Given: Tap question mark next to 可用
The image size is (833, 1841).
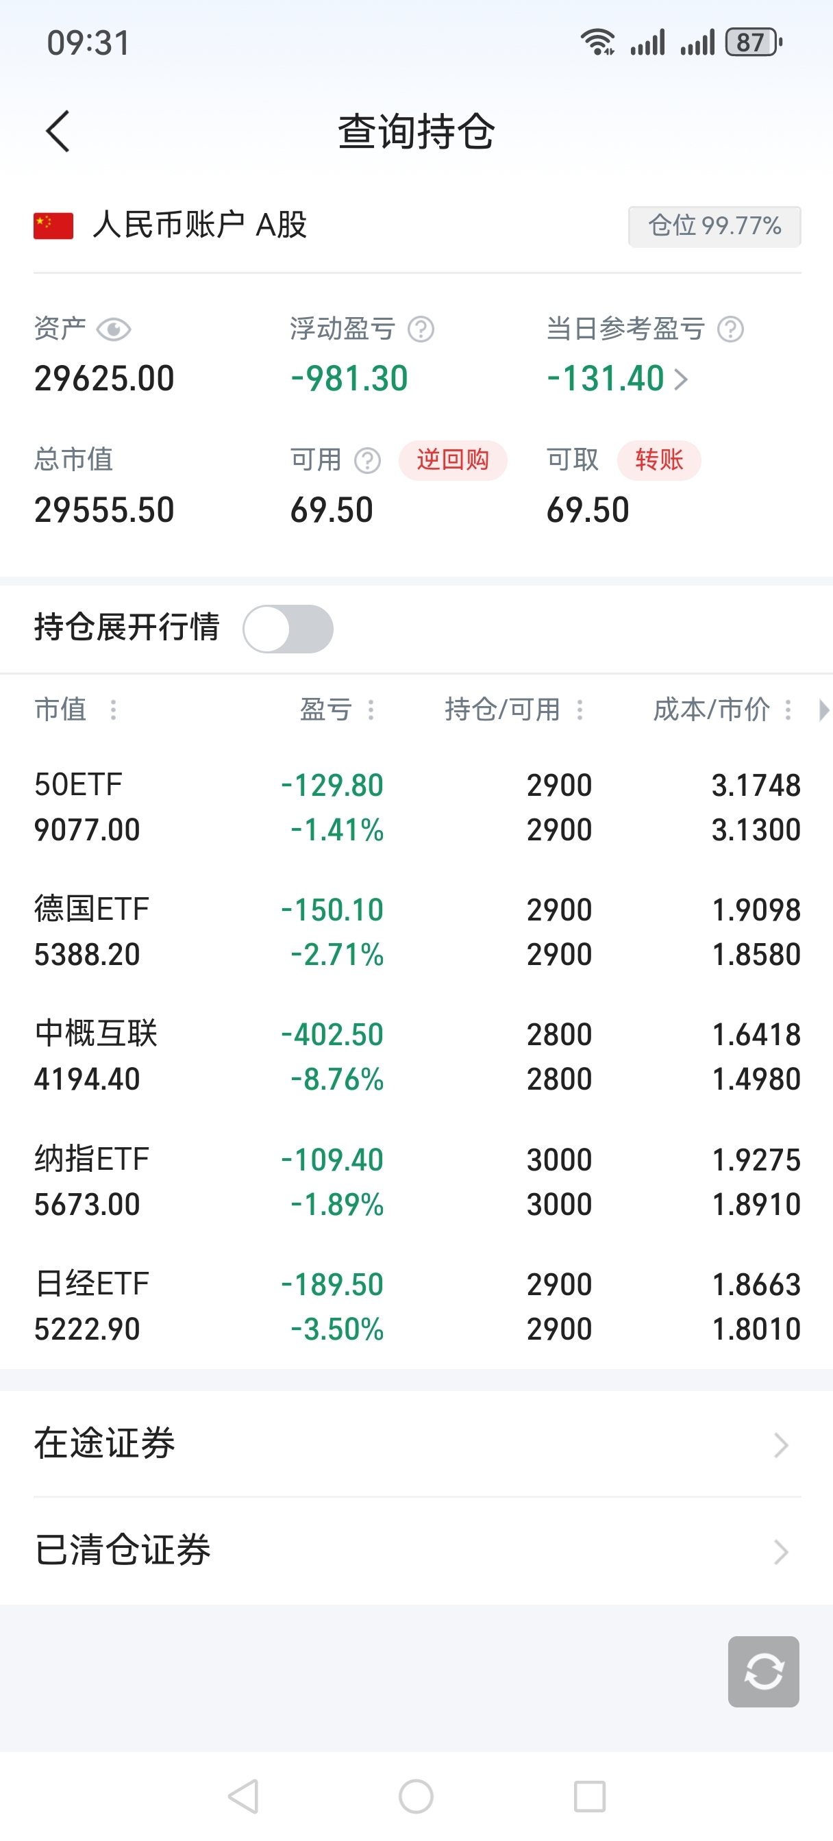Looking at the screenshot, I should (x=368, y=461).
